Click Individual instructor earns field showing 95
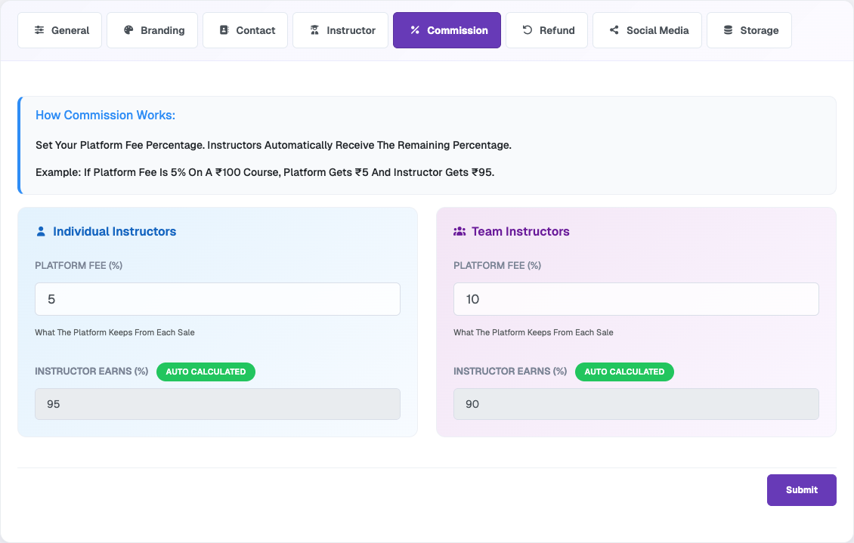The image size is (854, 543). pyautogui.click(x=218, y=404)
